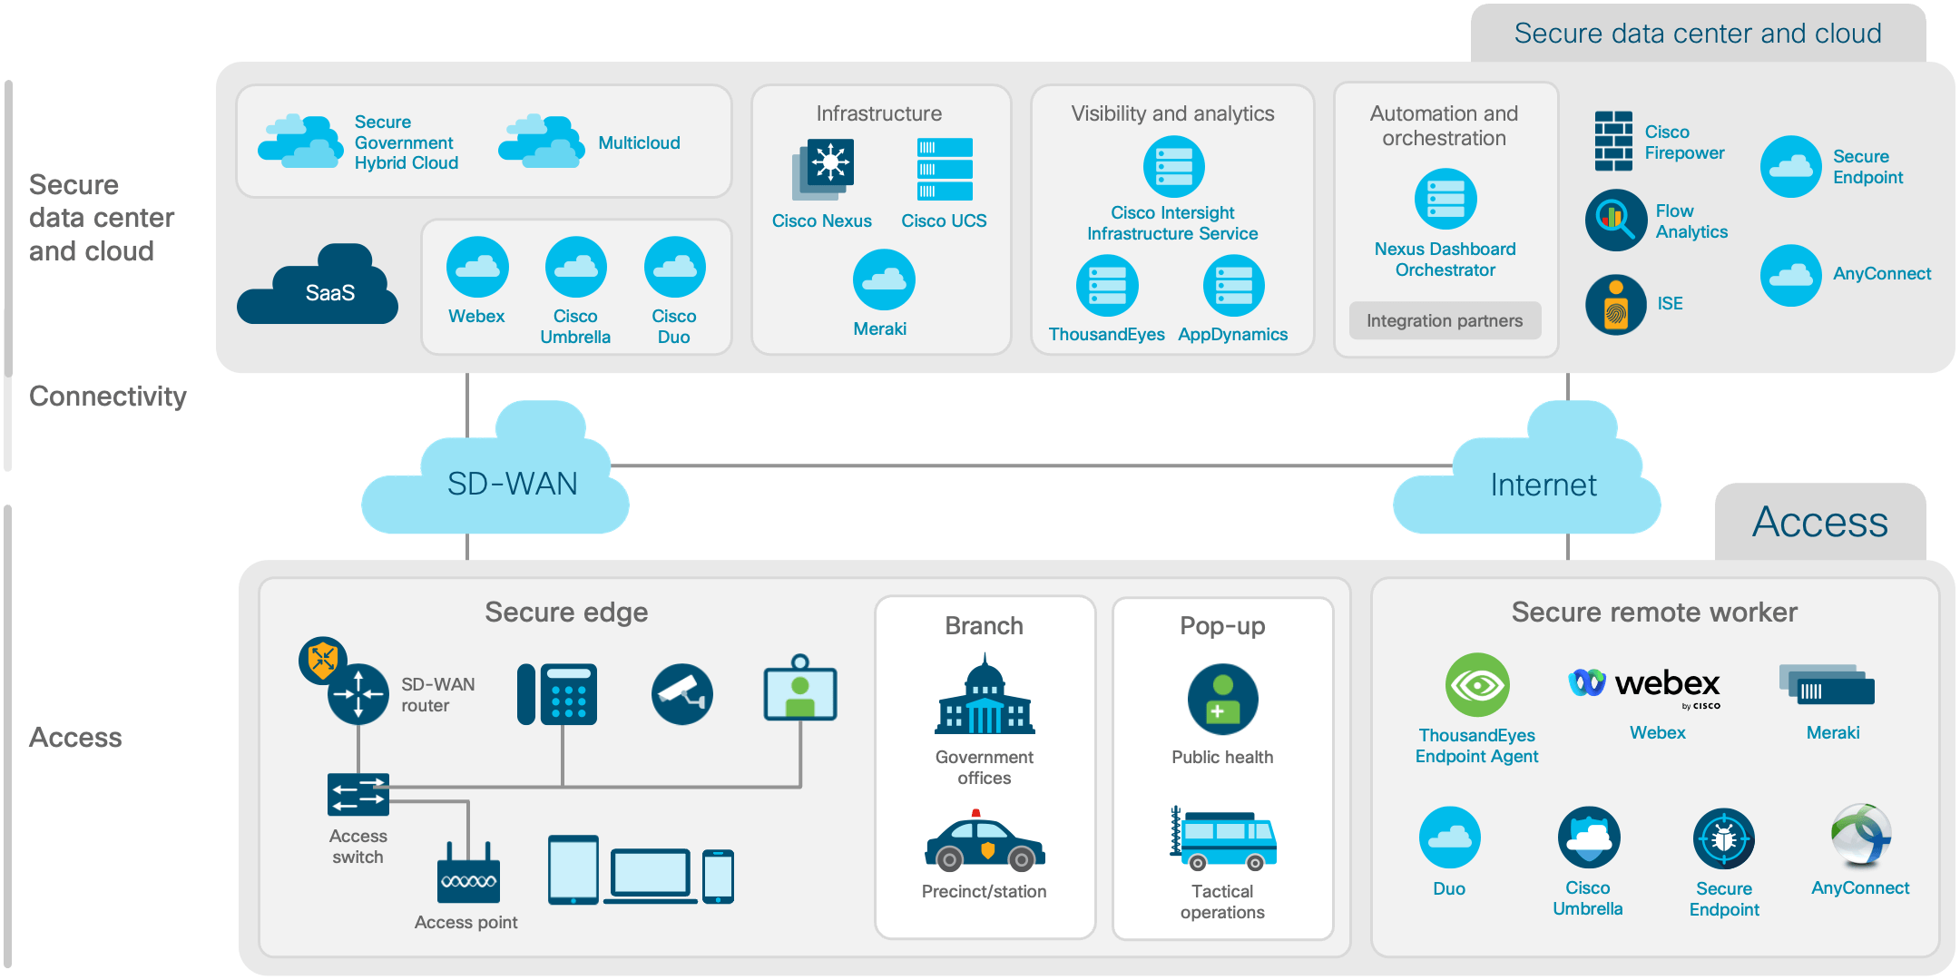Click the Visibility and analytics heading
Viewport: 1960px width, 980px height.
point(1173,113)
